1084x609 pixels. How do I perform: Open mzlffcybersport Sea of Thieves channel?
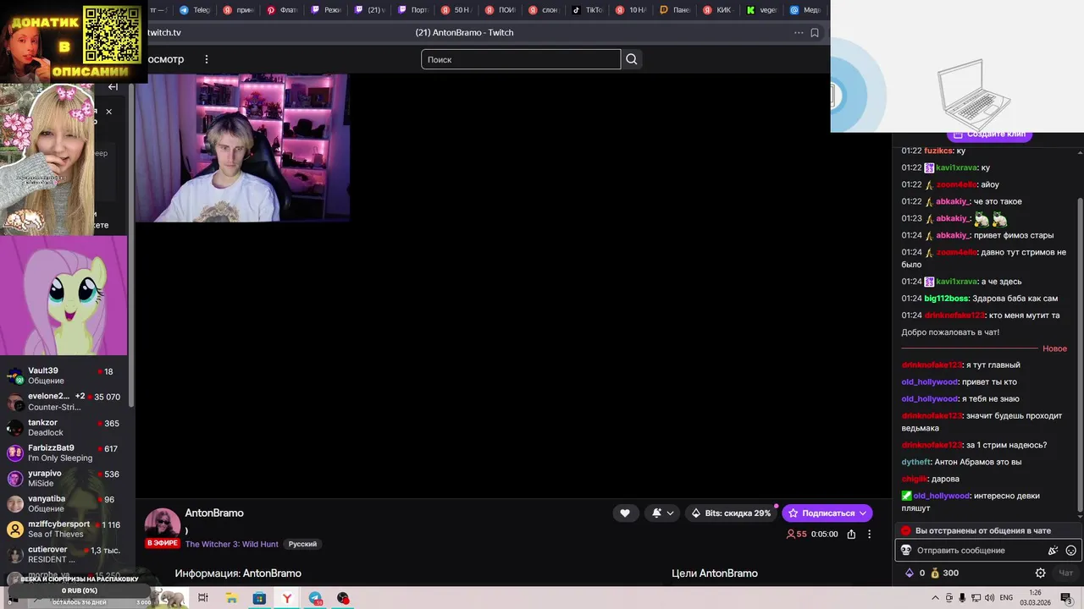[66, 529]
